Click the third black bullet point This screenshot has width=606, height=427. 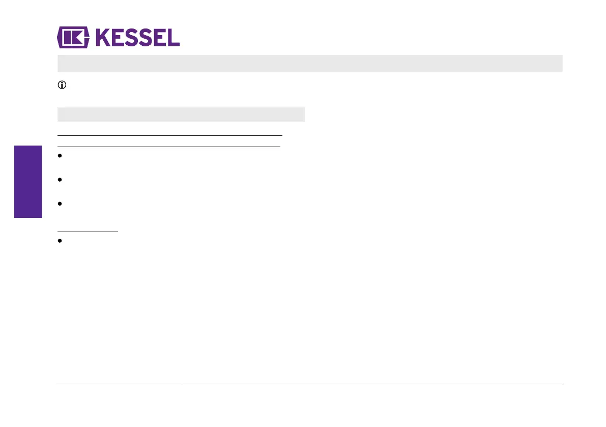tap(60, 204)
